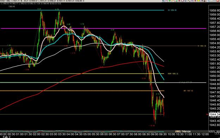Click the 05:00 time axis label

(87, 134)
